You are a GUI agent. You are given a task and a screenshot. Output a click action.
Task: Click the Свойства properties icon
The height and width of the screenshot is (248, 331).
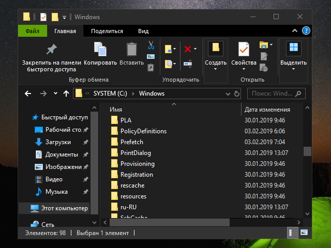(x=244, y=49)
